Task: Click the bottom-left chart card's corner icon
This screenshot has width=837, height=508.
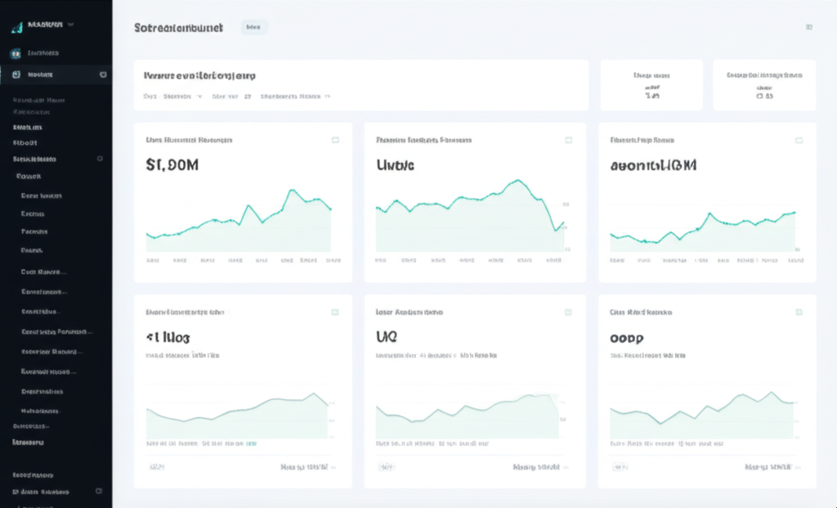Action: [335, 312]
